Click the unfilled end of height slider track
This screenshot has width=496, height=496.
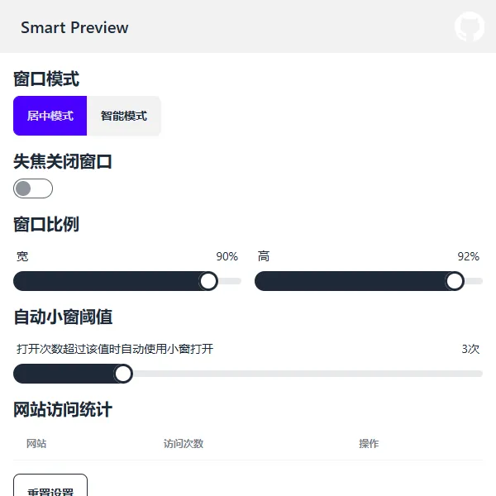474,281
